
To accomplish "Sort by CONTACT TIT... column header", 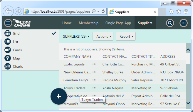I will coord(143,57).
